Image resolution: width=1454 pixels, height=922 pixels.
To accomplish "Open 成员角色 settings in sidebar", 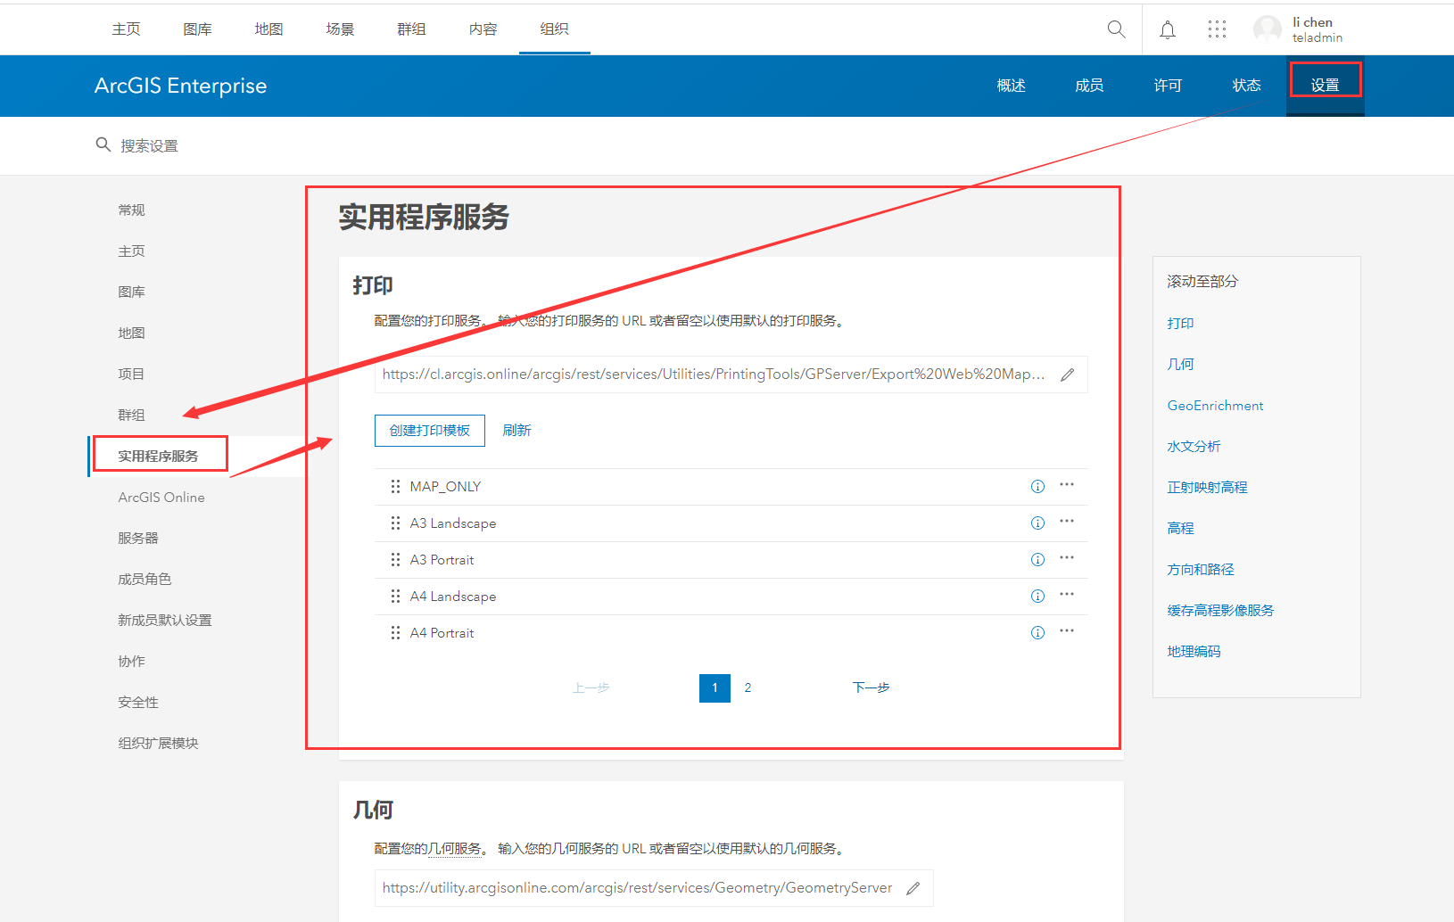I will (x=145, y=580).
